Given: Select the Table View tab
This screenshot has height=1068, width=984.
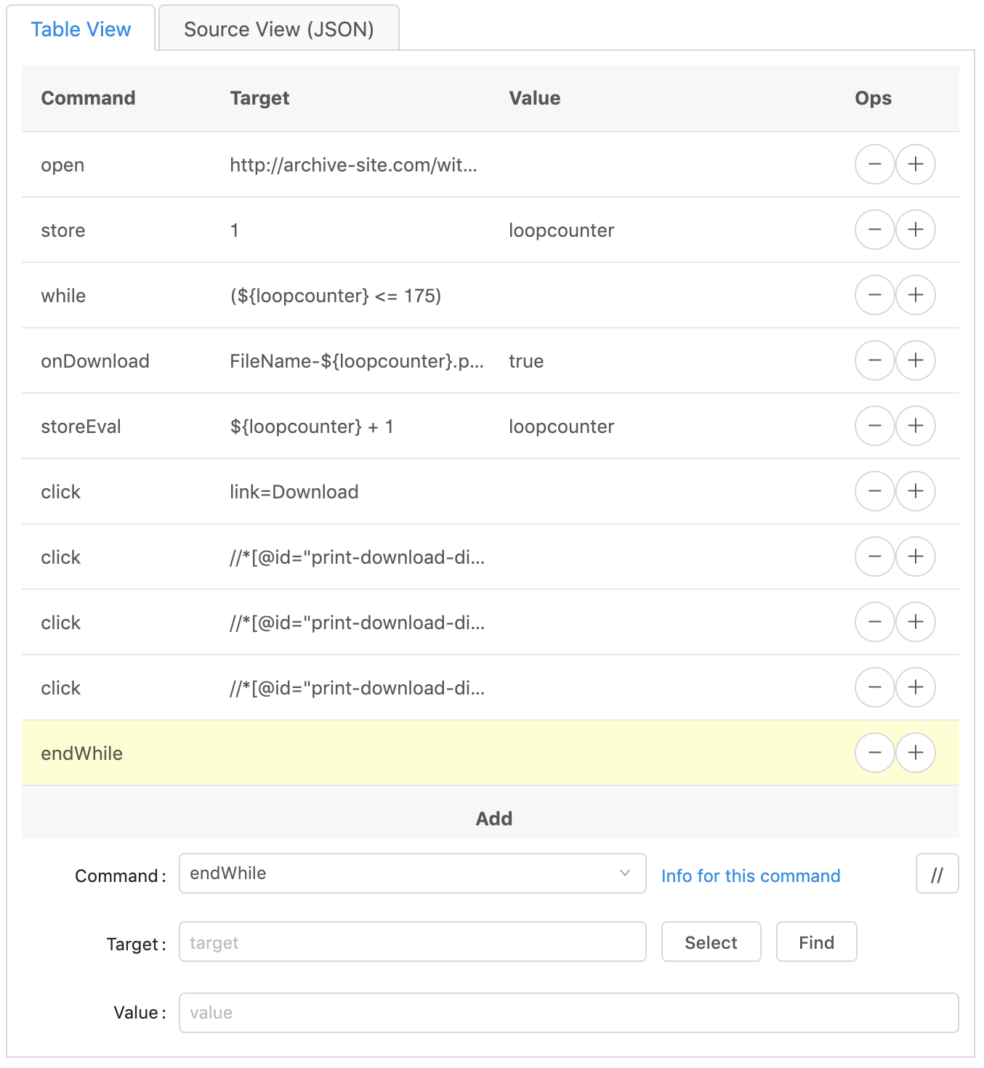Looking at the screenshot, I should click(x=81, y=29).
